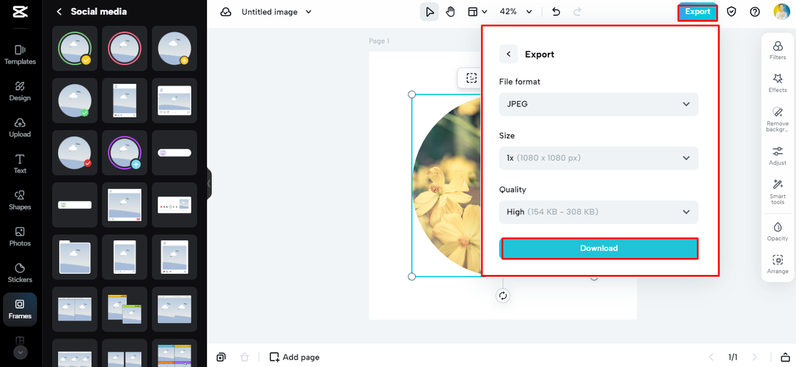
Task: Select the hand pan tool
Action: point(450,12)
